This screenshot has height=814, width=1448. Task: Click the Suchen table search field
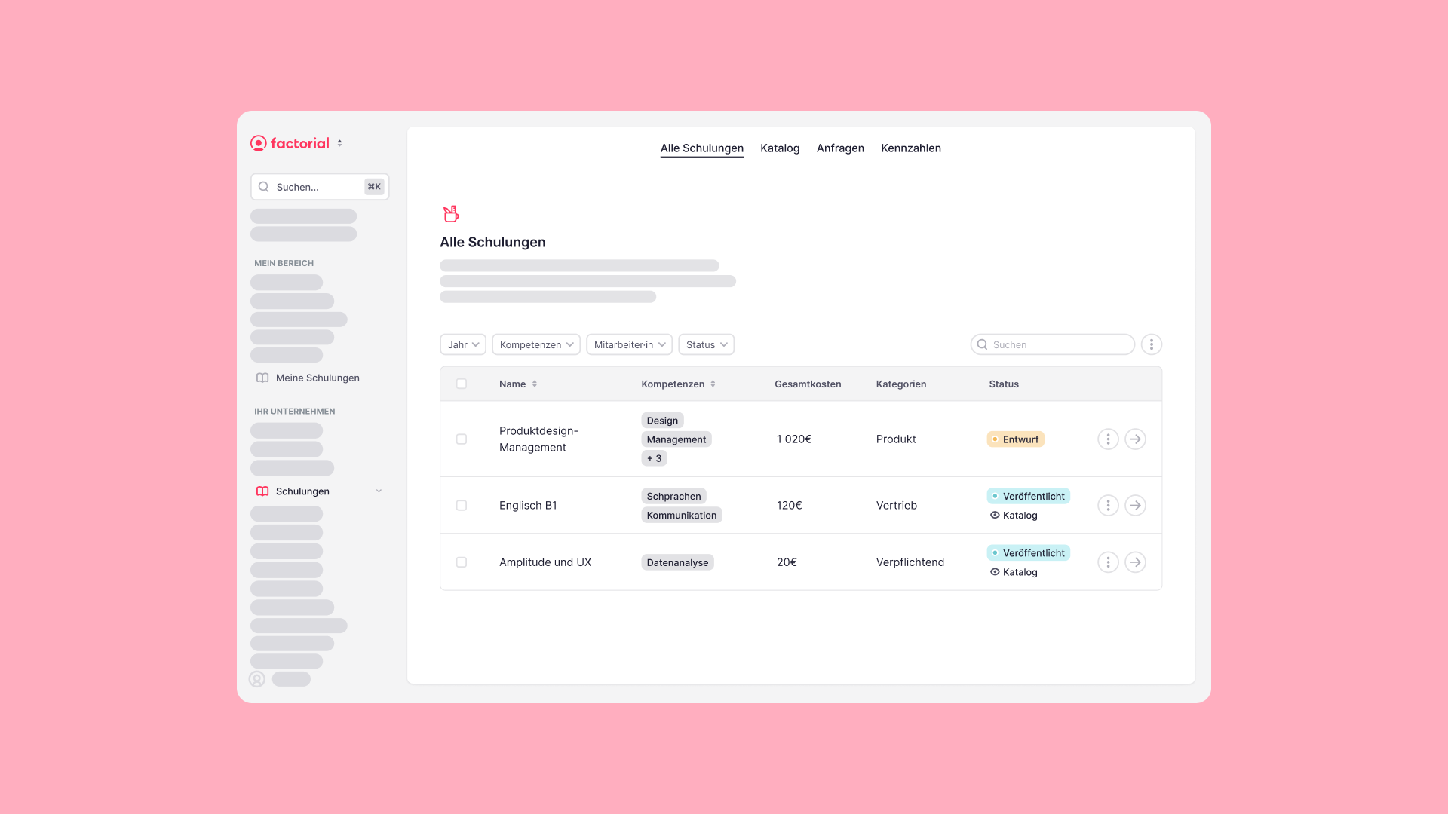tap(1056, 344)
